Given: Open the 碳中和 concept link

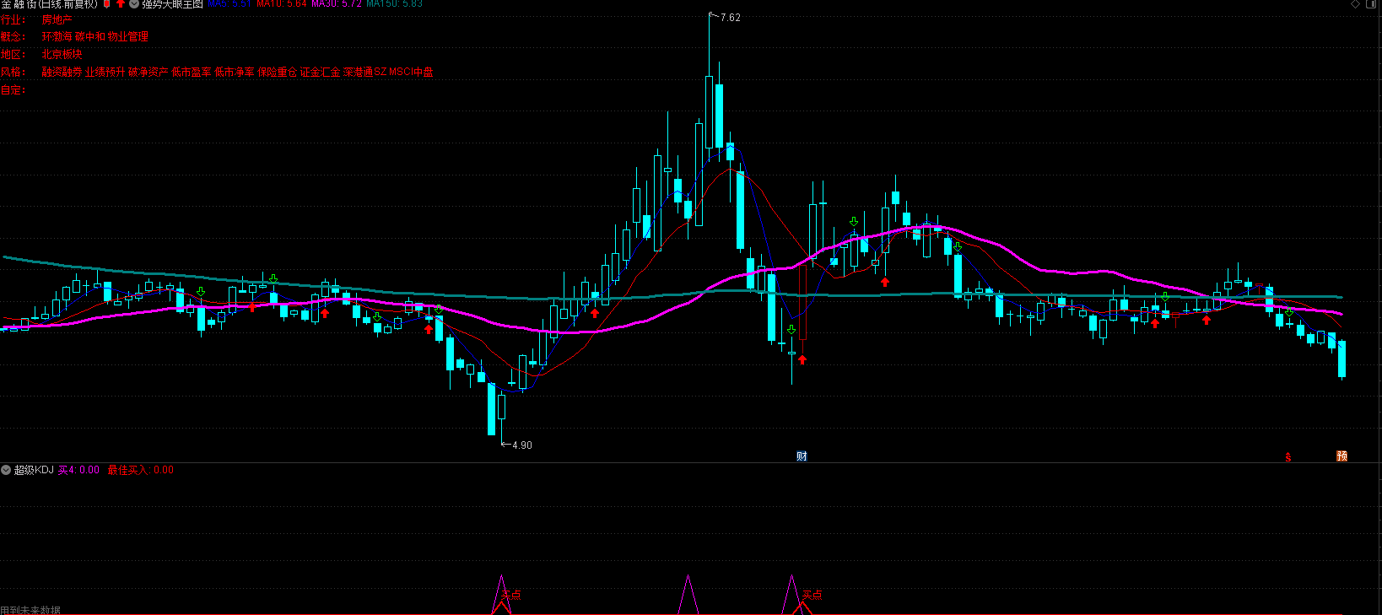Looking at the screenshot, I should tap(89, 36).
